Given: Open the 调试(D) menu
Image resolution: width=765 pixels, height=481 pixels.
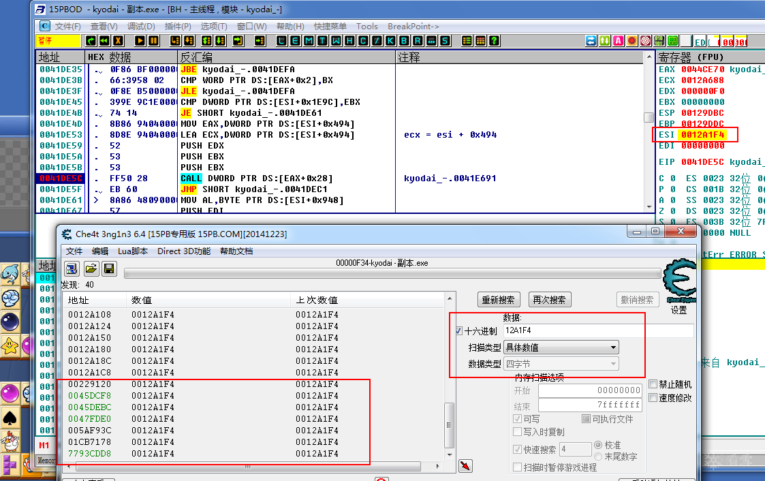Looking at the screenshot, I should pos(141,27).
